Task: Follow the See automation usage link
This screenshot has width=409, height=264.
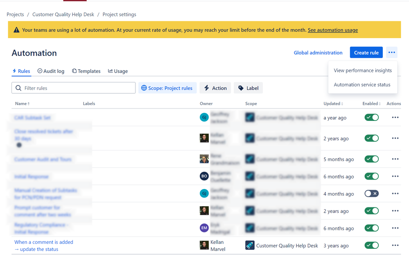Action: [x=333, y=30]
